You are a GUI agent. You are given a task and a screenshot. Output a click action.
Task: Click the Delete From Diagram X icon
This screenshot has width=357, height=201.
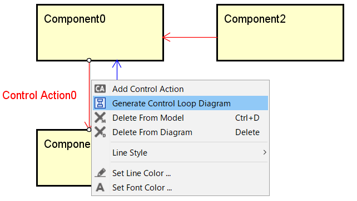point(100,132)
